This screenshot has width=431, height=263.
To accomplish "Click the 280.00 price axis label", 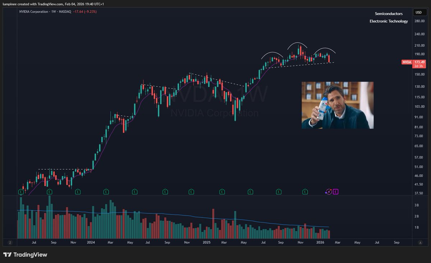I will [x=420, y=21].
